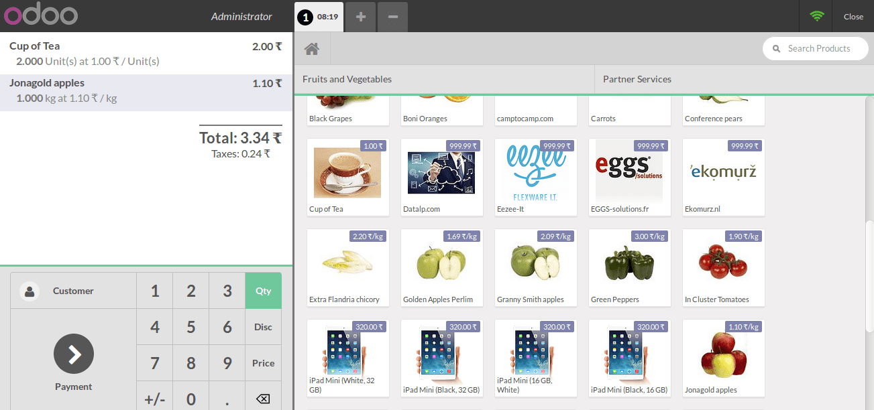
Task: Check the wifi connection status icon
Action: (x=816, y=17)
